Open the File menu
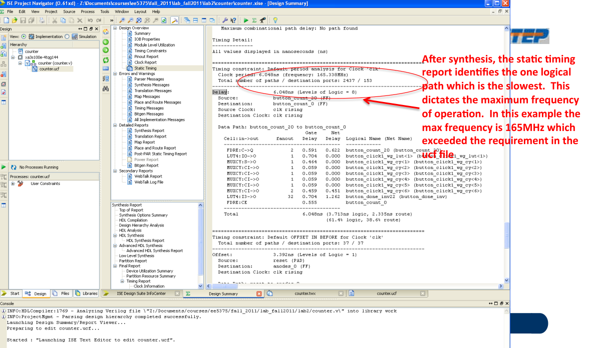 coord(10,11)
